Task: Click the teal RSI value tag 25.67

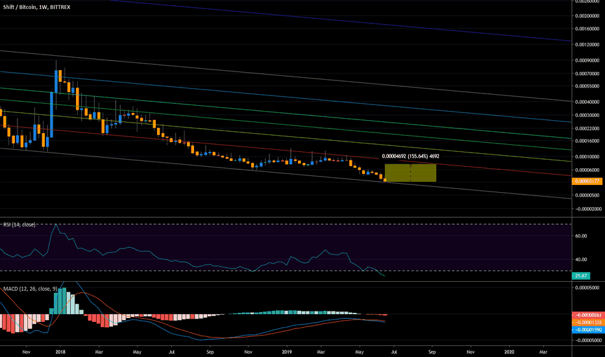Action: coord(581,276)
